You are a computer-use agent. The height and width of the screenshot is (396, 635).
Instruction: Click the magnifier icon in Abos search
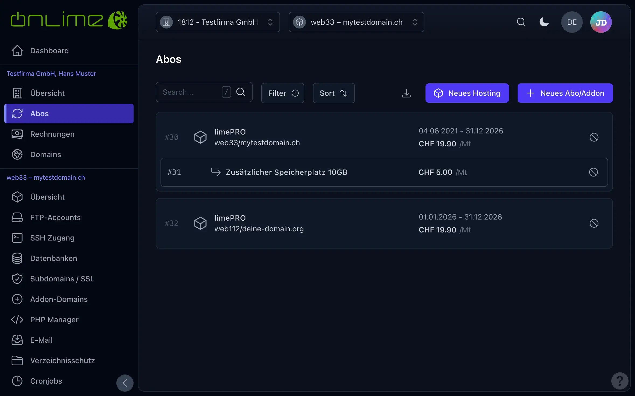click(241, 92)
